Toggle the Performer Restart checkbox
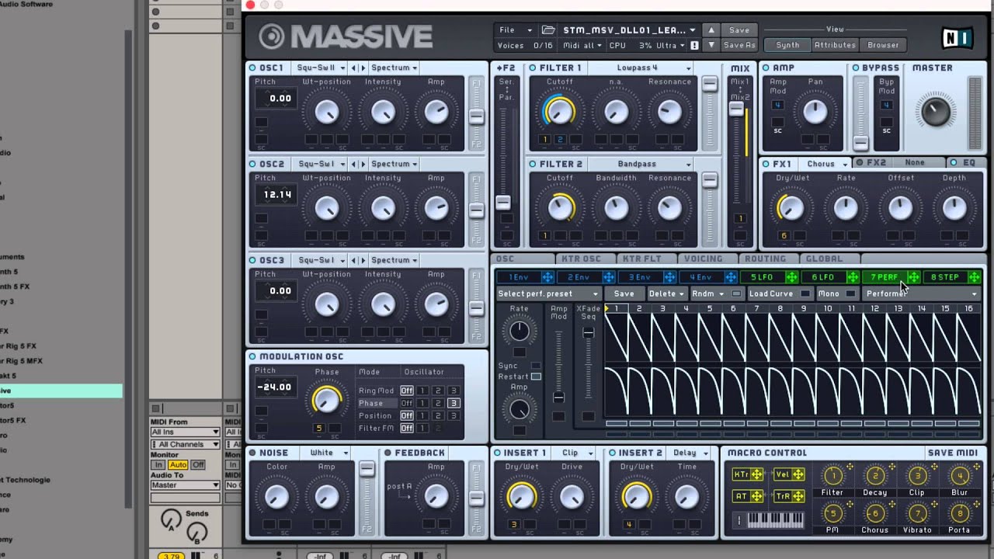Viewport: 994px width, 559px height. [x=536, y=377]
